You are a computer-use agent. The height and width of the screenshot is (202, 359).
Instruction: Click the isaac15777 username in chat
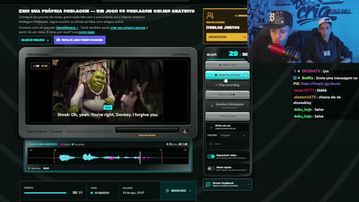click(x=304, y=90)
